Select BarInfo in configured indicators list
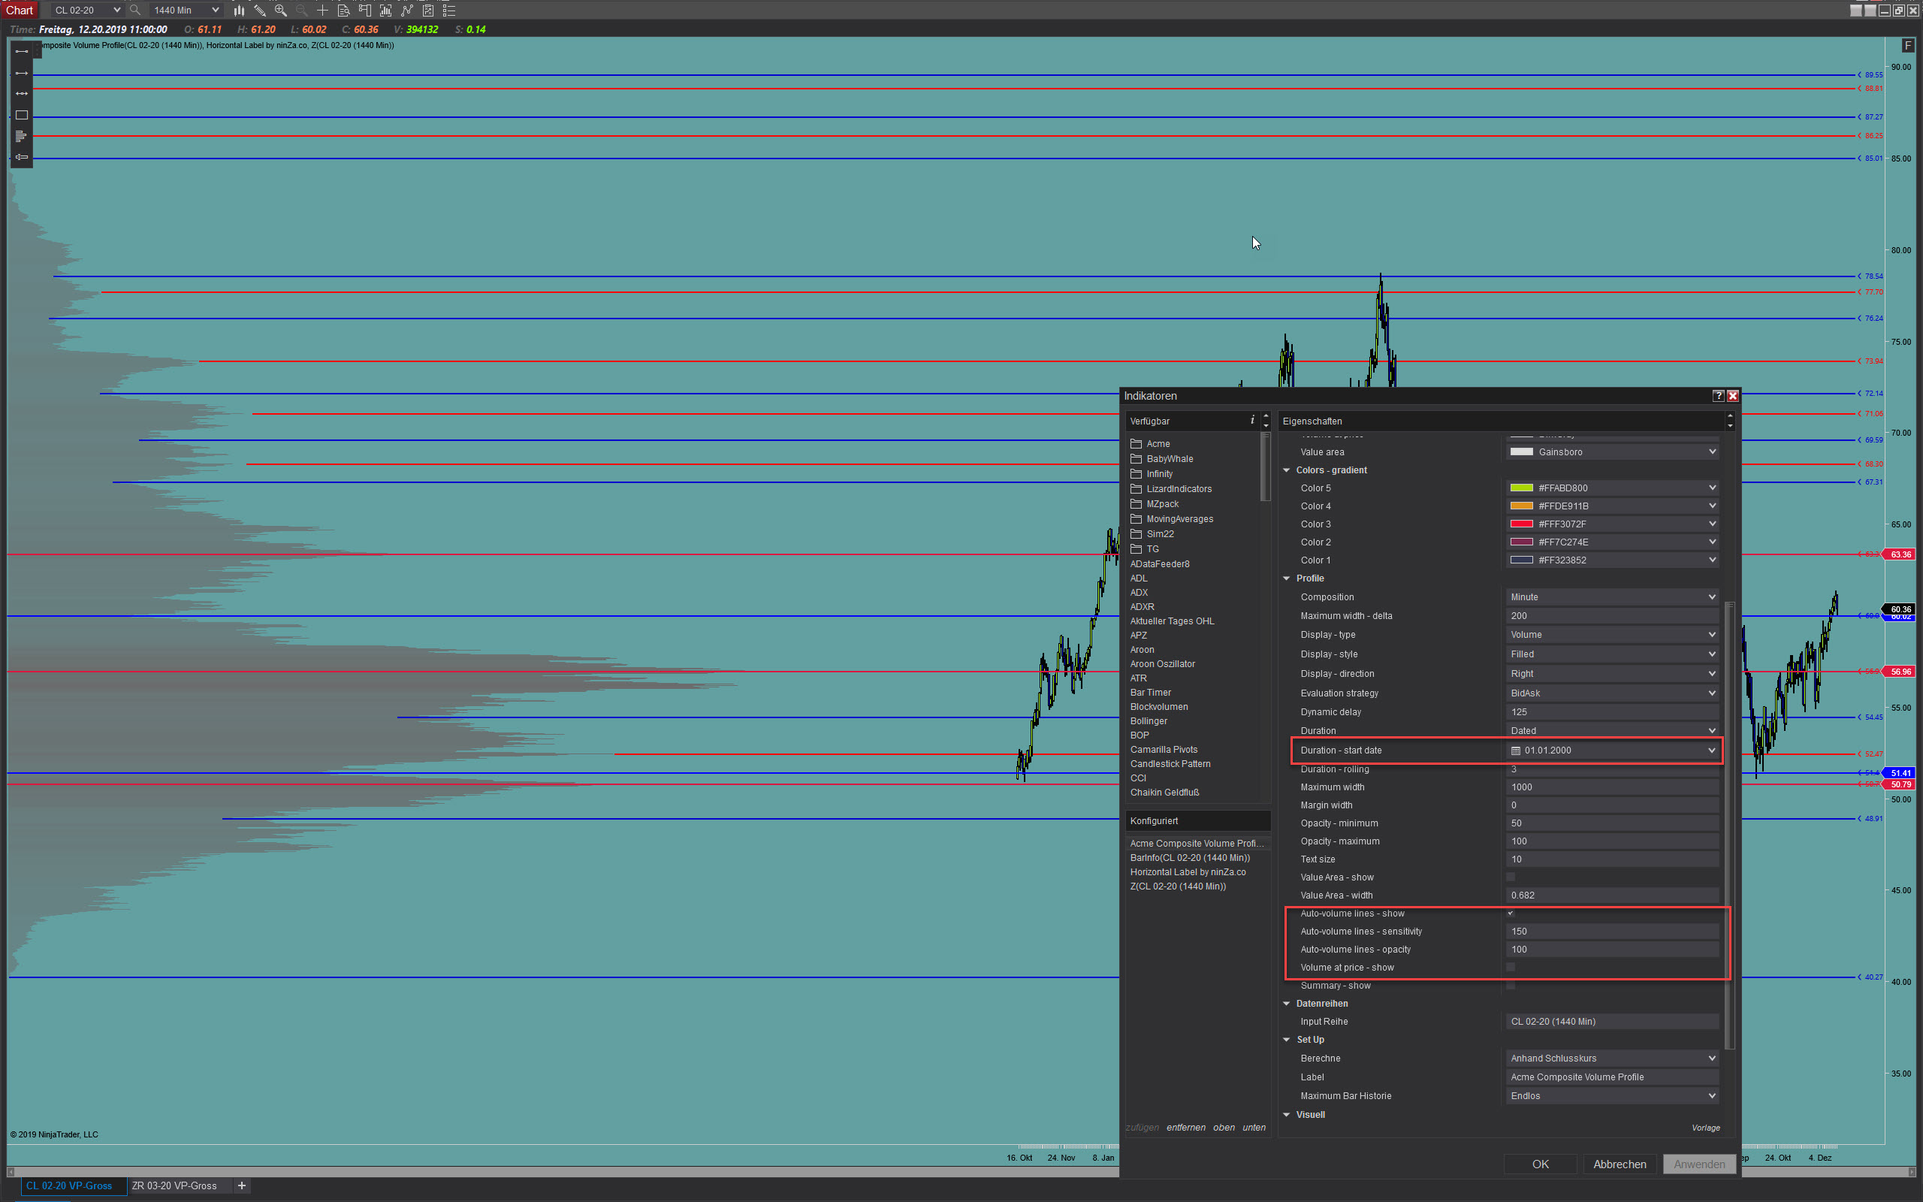This screenshot has width=1923, height=1202. pyautogui.click(x=1190, y=858)
